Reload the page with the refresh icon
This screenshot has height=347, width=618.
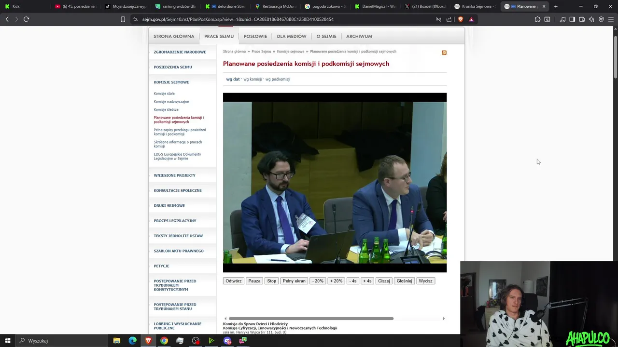(x=26, y=19)
